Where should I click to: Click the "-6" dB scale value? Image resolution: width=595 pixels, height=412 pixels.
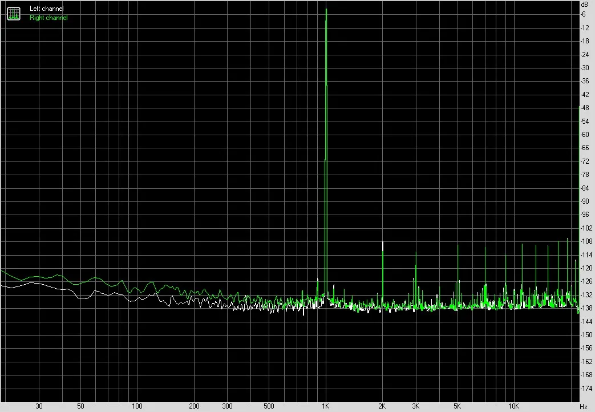(x=583, y=14)
